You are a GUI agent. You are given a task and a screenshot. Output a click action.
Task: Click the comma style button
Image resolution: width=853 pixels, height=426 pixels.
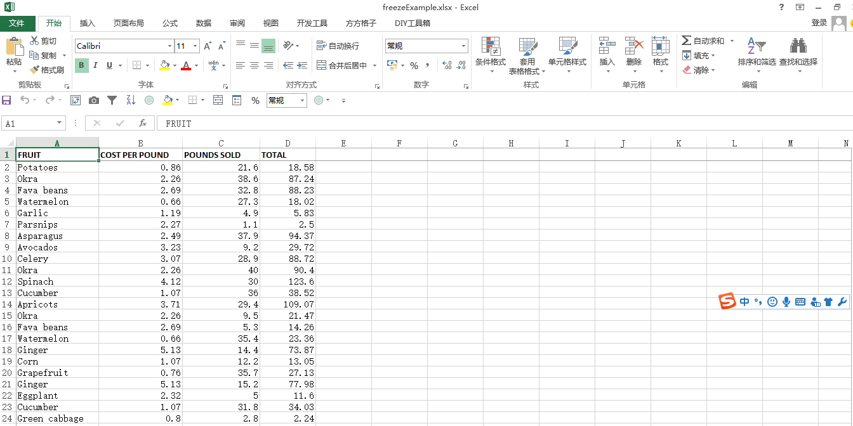(428, 65)
